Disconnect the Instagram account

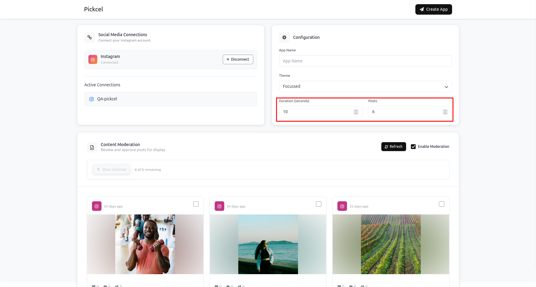click(238, 59)
